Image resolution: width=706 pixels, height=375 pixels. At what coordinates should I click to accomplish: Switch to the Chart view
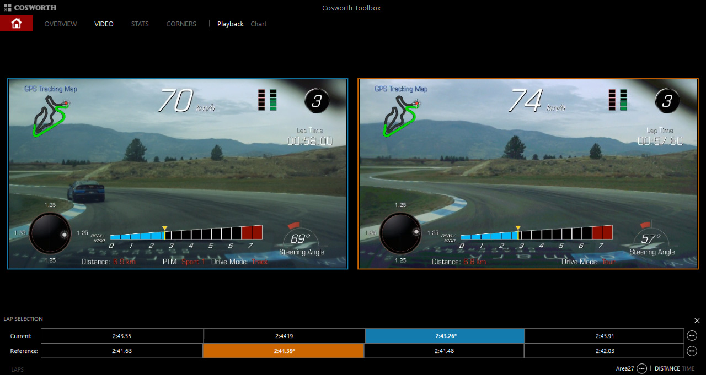[258, 24]
